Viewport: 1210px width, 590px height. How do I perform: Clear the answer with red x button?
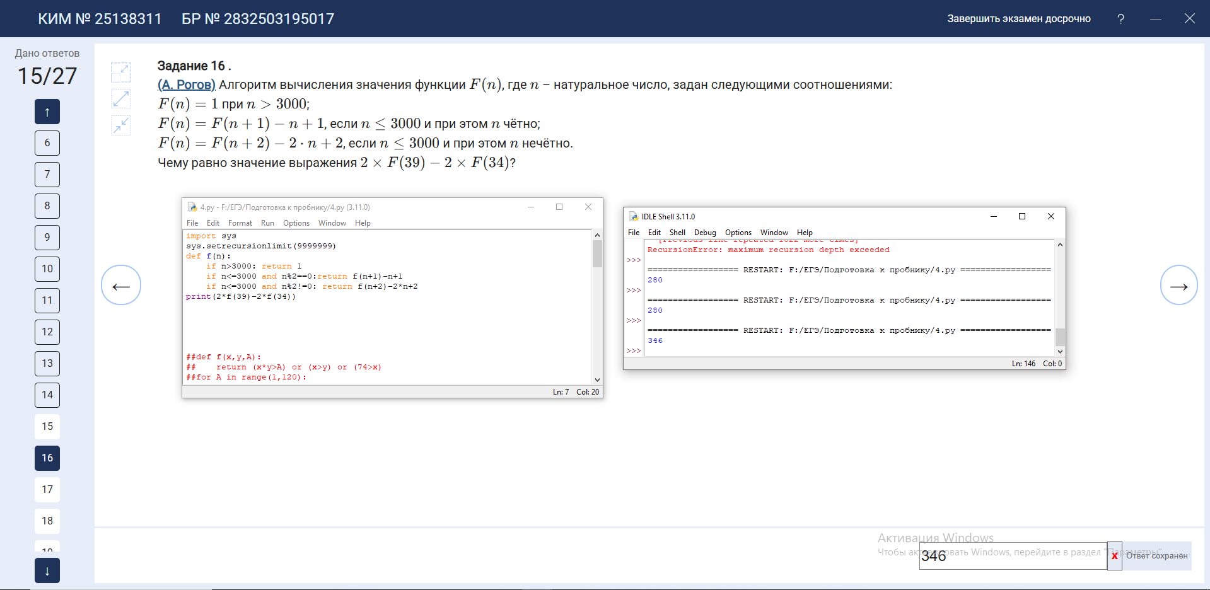(1114, 556)
